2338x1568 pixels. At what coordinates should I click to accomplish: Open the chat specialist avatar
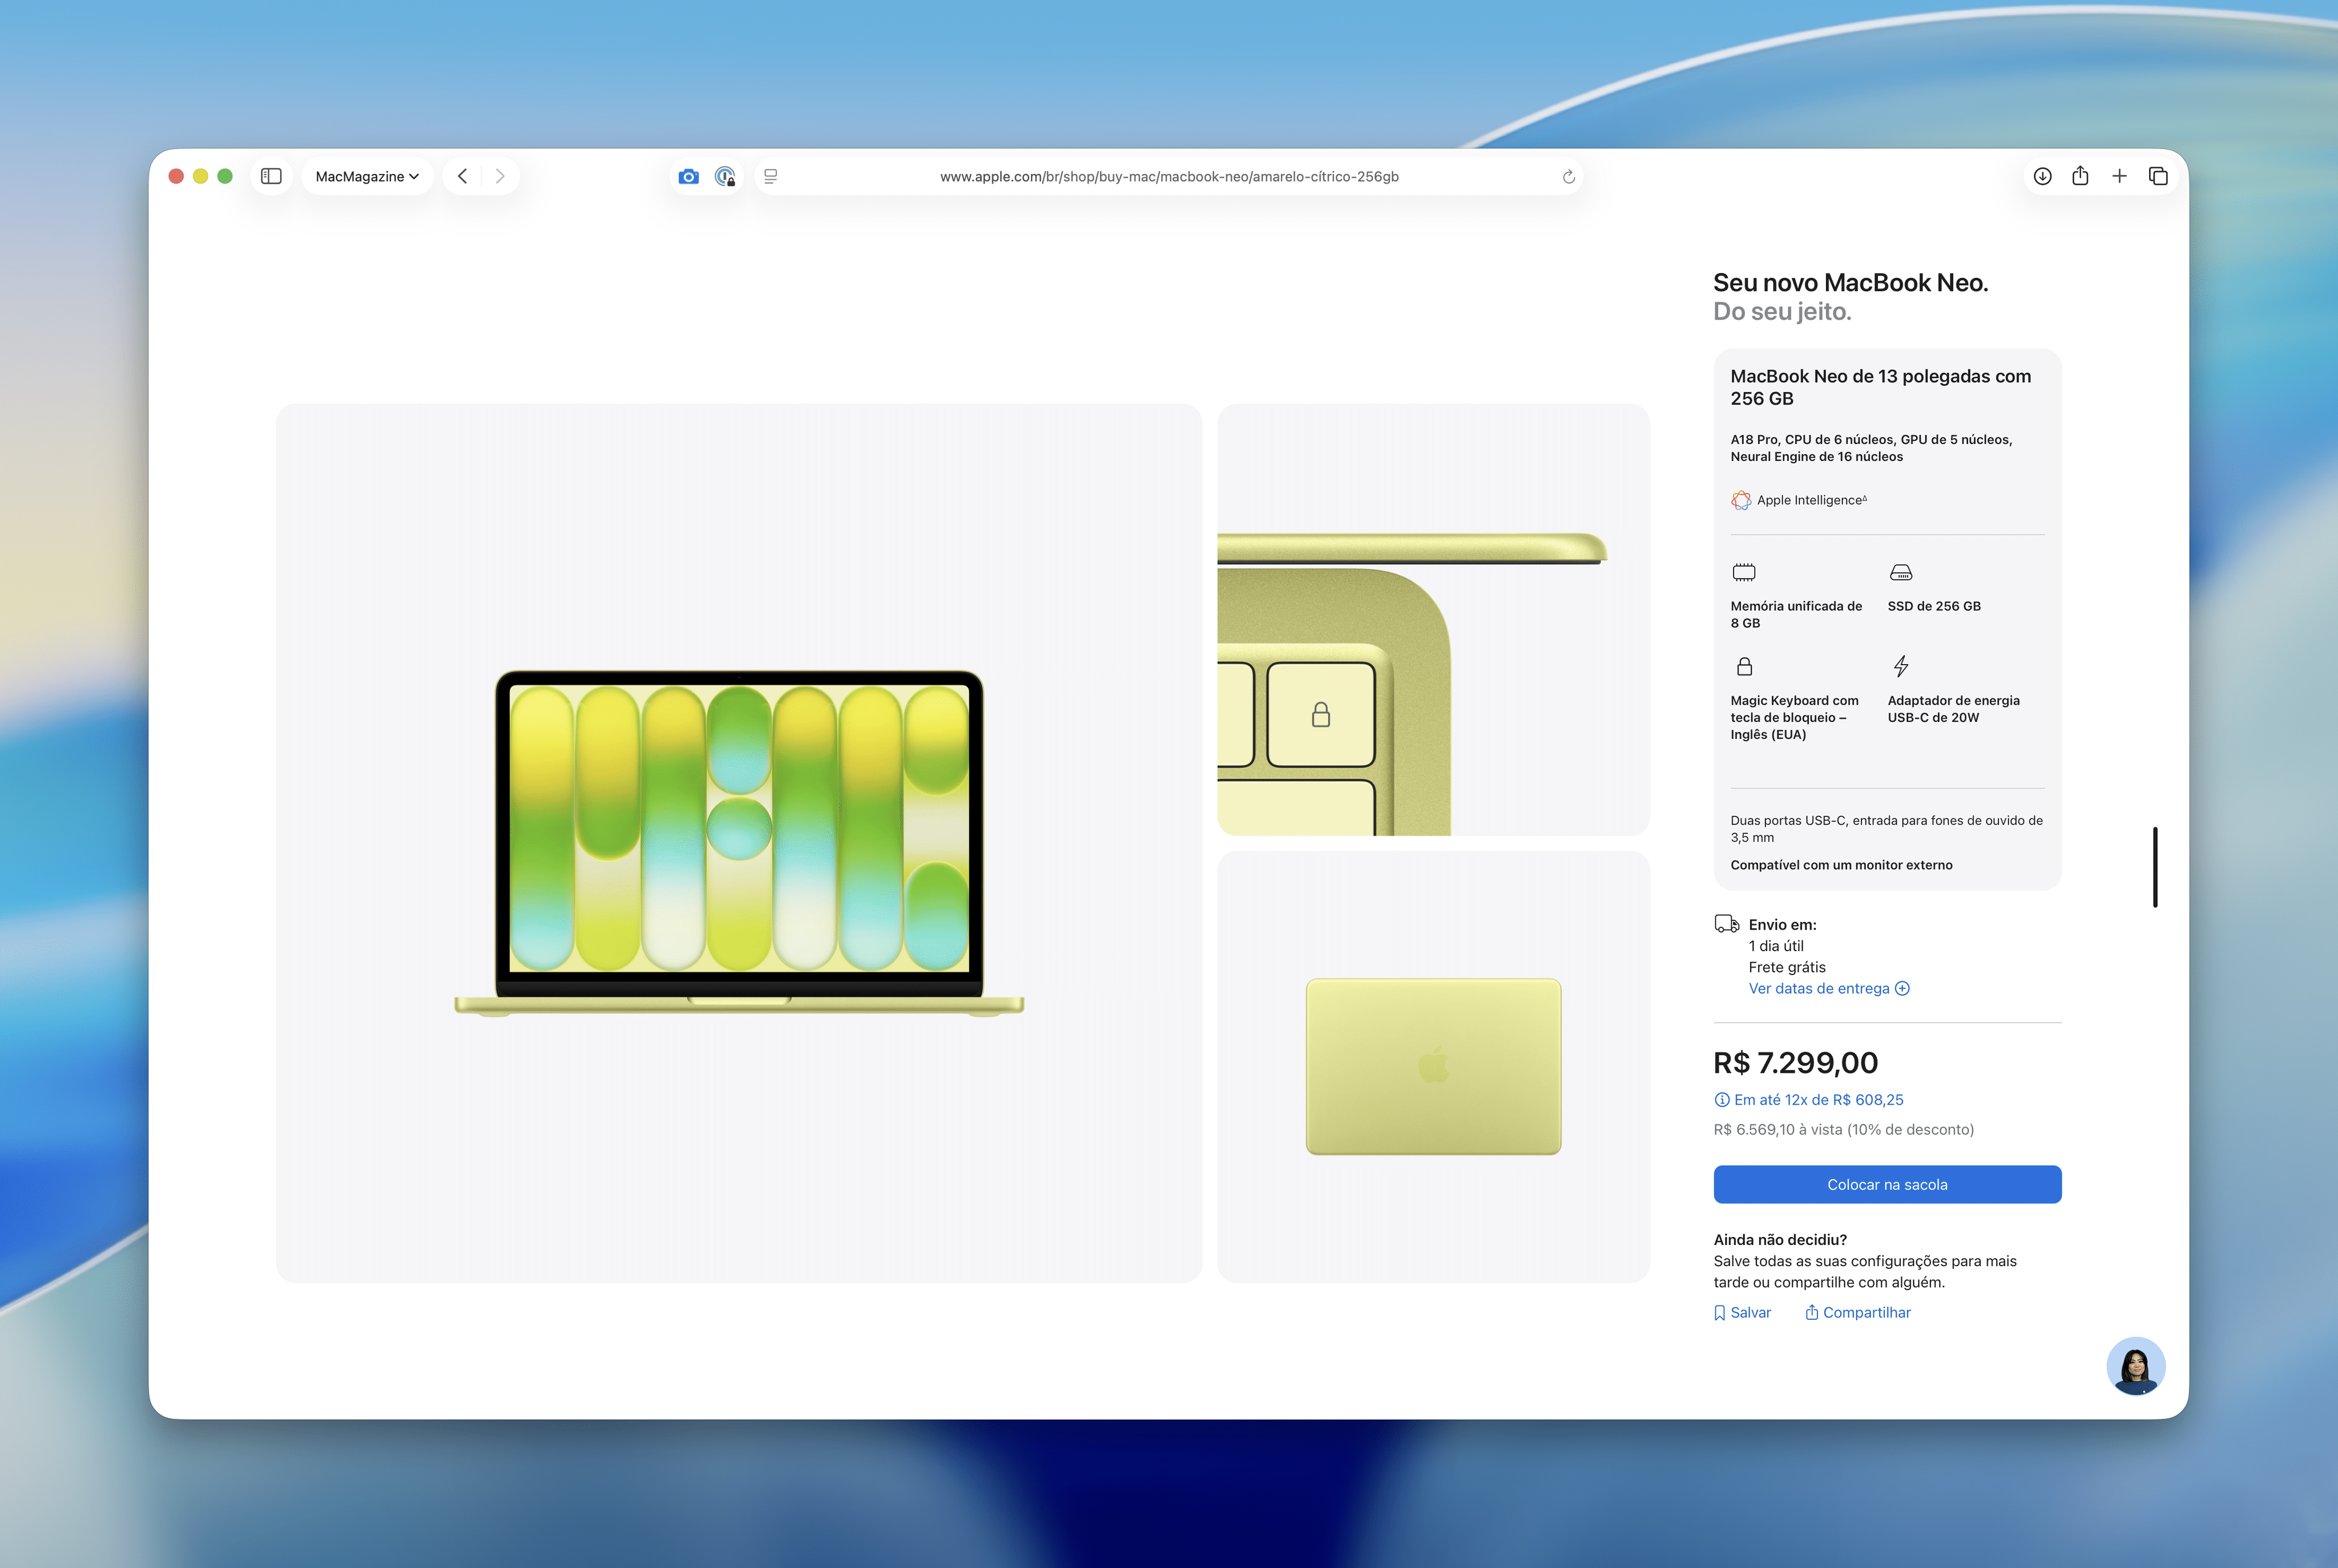tap(2135, 1365)
